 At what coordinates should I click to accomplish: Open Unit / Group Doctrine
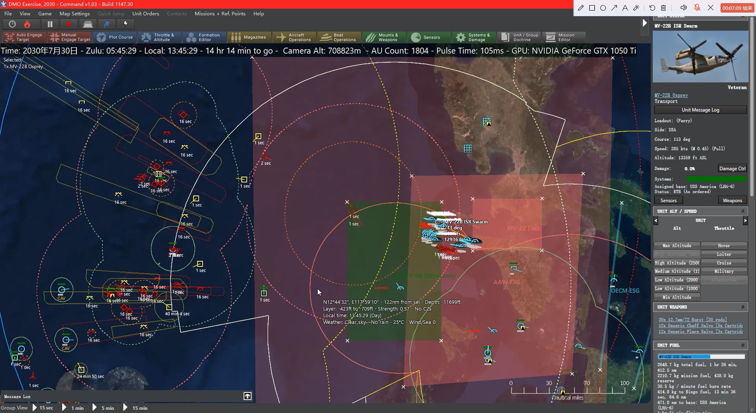(x=519, y=37)
